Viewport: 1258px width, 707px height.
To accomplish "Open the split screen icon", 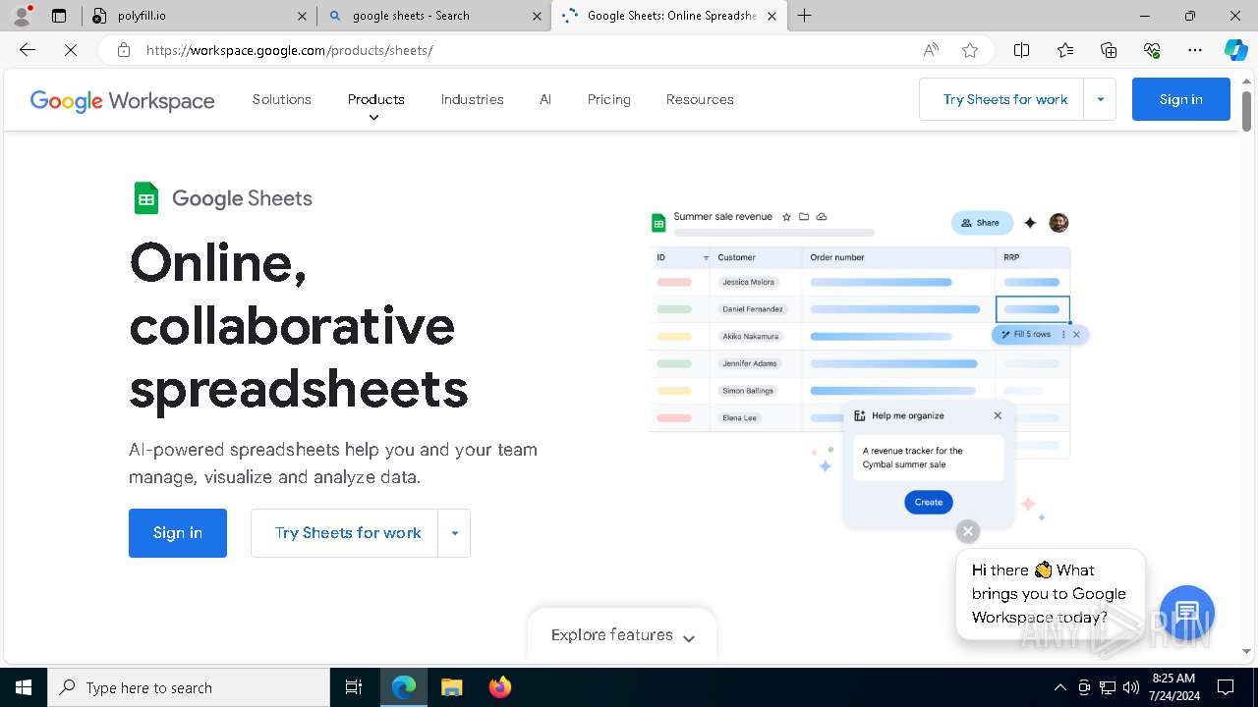I will click(x=1021, y=50).
